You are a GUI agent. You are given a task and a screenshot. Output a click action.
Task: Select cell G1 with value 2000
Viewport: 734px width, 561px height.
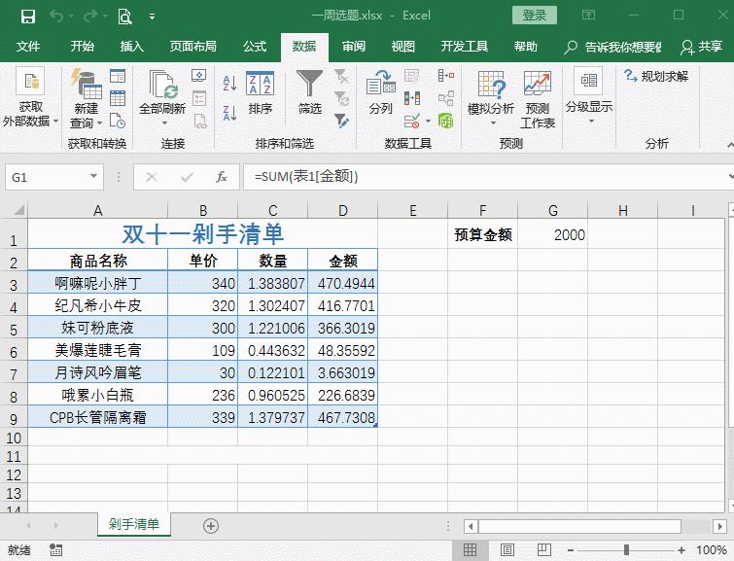coord(553,234)
